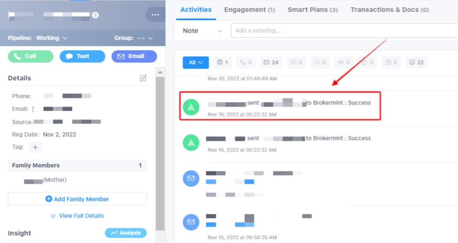Switch to the Engagement tab
458x243 pixels.
pos(249,10)
